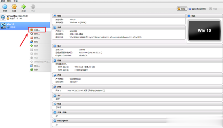
Task: Open the 管理 menu
Action: tap(3, 1)
